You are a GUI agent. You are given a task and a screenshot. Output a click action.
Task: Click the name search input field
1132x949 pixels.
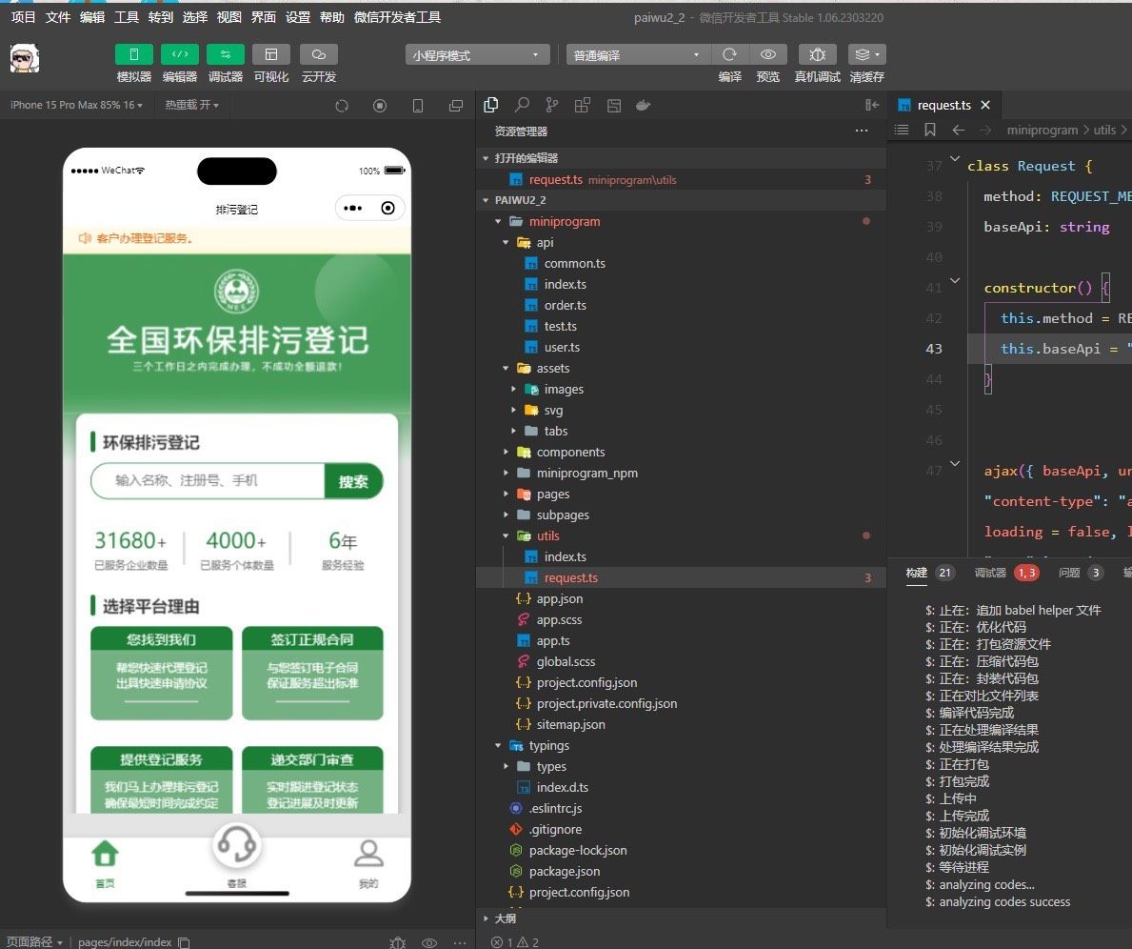(x=208, y=480)
